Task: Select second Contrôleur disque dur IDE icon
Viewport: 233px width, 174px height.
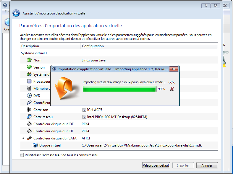Action: [x=29, y=131]
